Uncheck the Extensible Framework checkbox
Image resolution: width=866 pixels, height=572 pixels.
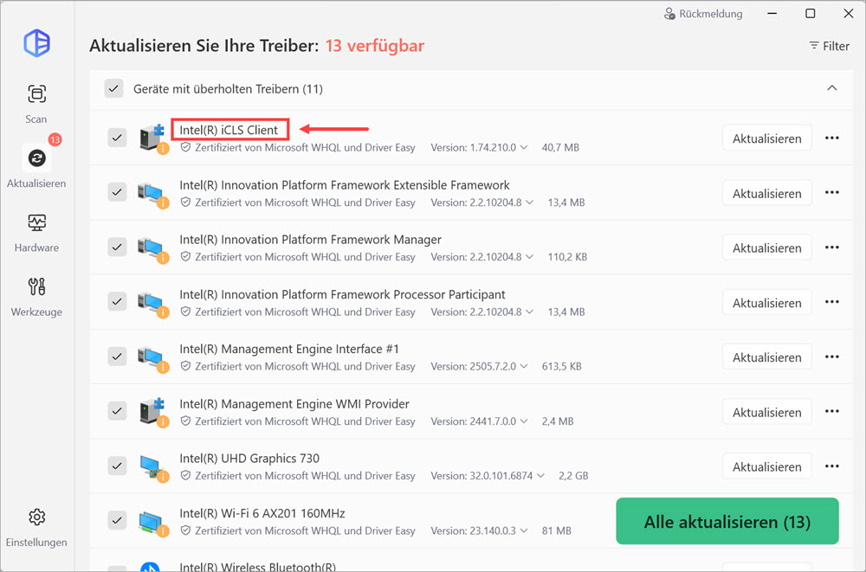(117, 192)
